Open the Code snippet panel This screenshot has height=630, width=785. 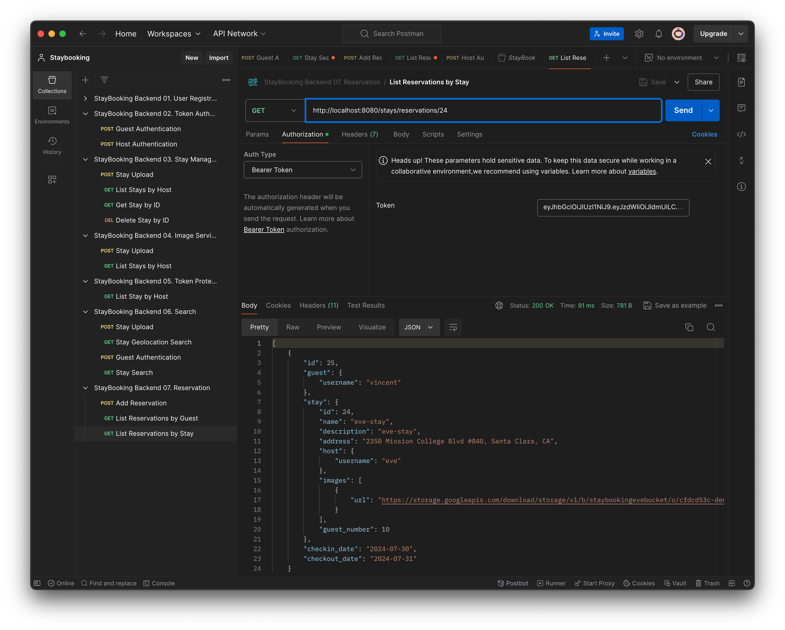pyautogui.click(x=741, y=134)
